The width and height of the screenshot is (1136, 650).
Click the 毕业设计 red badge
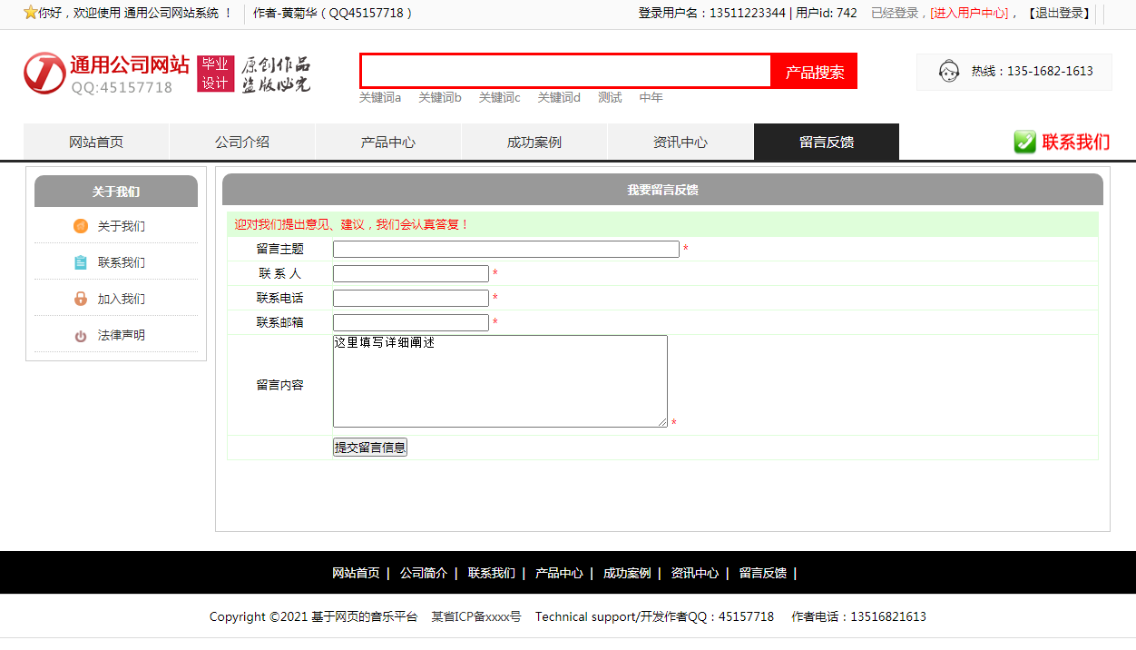click(215, 73)
